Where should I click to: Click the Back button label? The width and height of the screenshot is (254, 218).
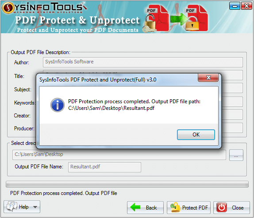[151, 208]
